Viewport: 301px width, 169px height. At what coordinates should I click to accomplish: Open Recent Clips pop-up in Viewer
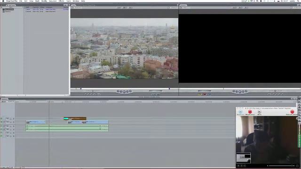click(x=153, y=94)
